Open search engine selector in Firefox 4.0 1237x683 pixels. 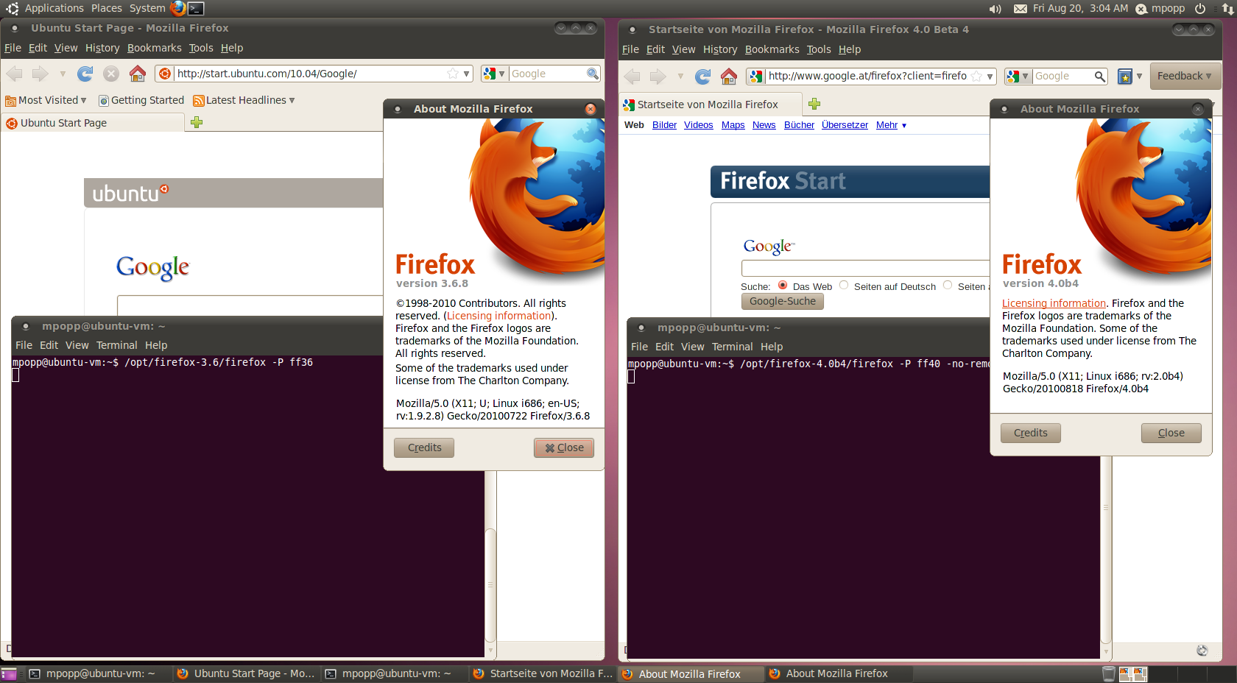tap(1018, 76)
